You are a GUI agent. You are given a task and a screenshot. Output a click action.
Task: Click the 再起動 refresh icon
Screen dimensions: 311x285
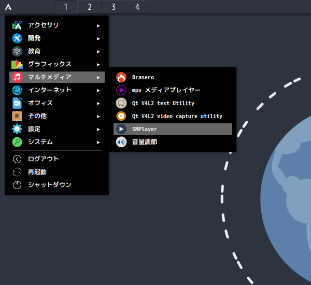(17, 172)
